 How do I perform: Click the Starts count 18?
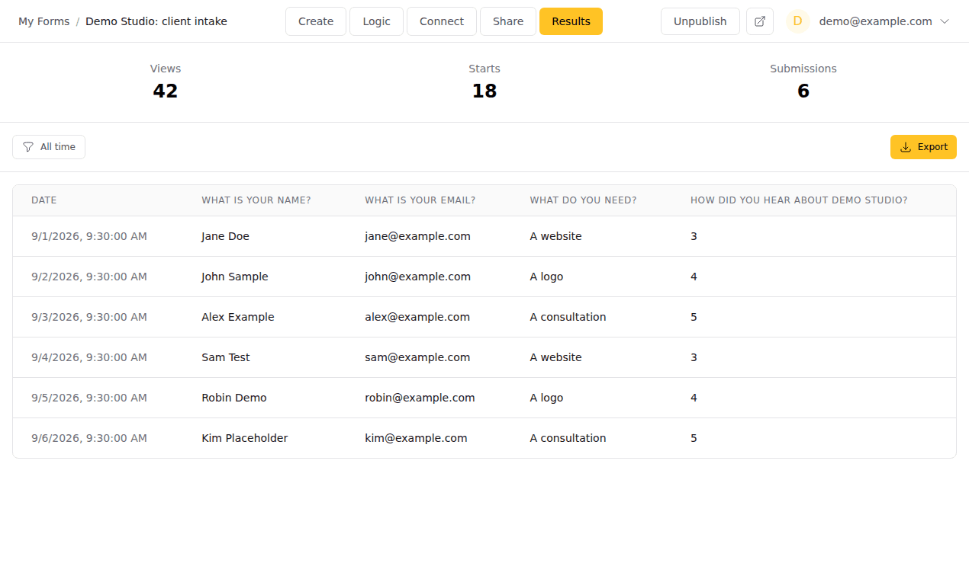click(484, 91)
